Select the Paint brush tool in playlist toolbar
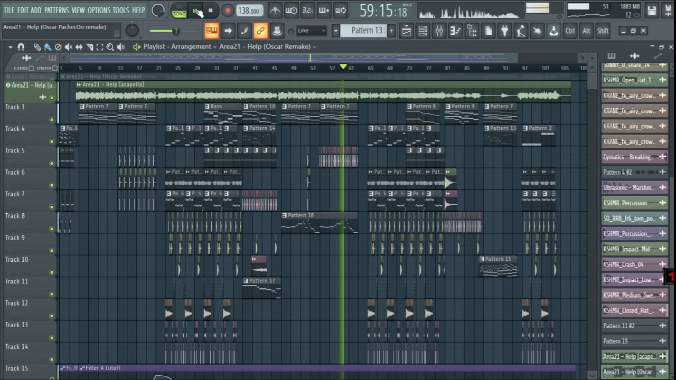The height and width of the screenshot is (380, 676). click(47, 47)
